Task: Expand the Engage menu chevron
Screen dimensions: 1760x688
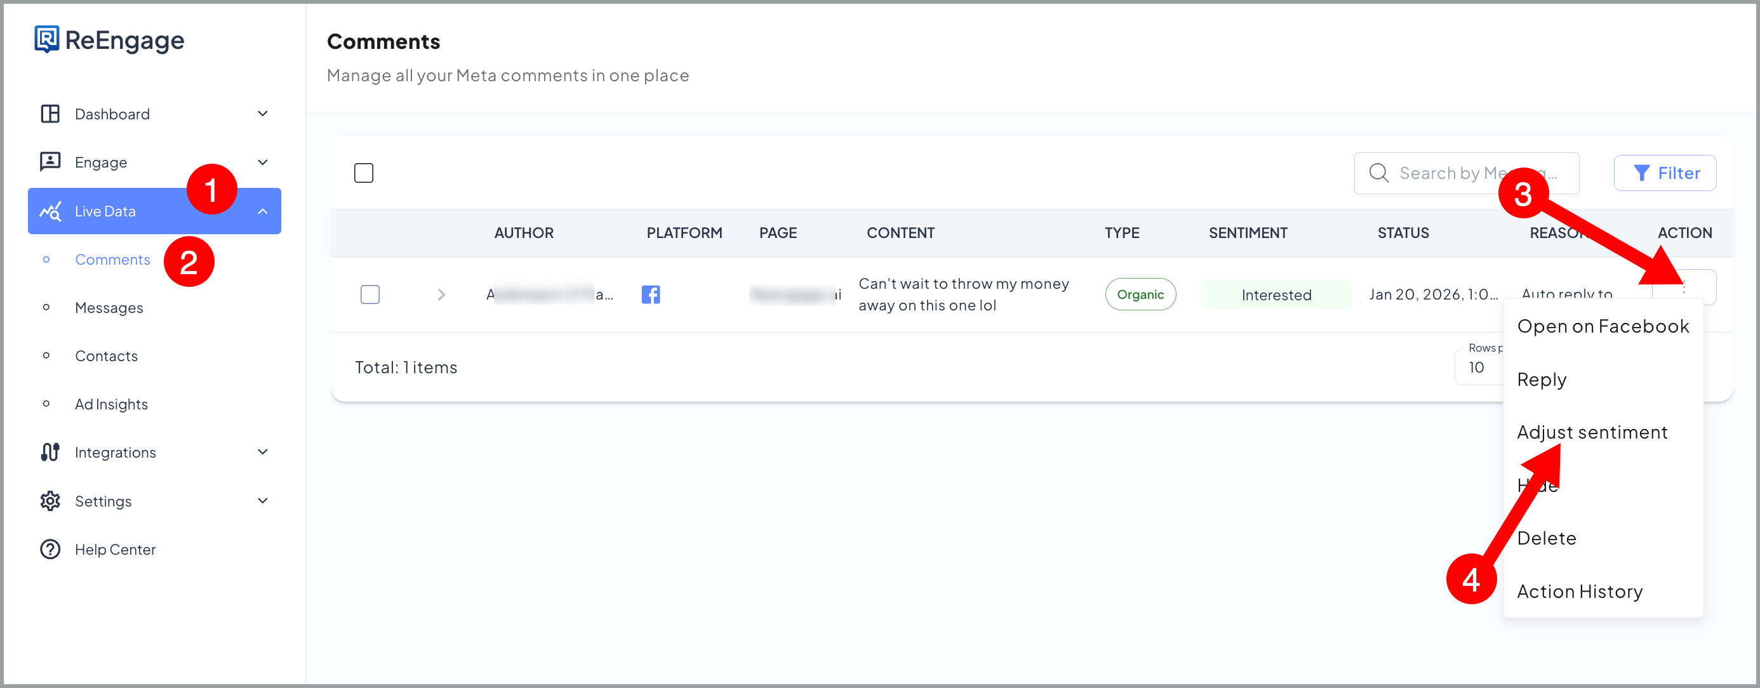Action: [262, 162]
